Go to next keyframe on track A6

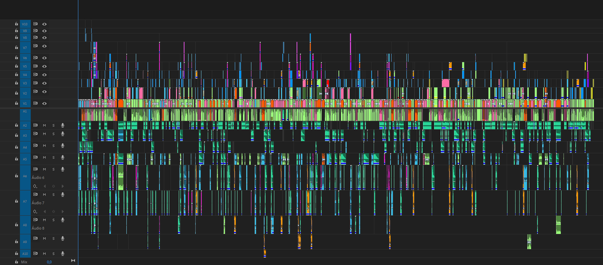click(x=62, y=186)
